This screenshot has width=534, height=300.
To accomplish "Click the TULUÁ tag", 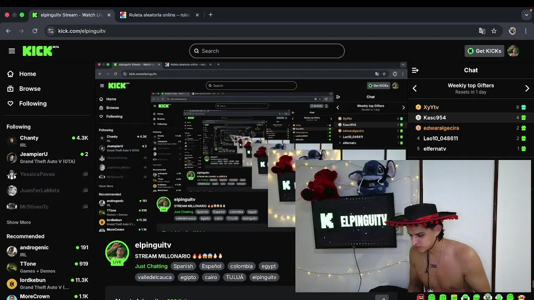I will (x=235, y=277).
